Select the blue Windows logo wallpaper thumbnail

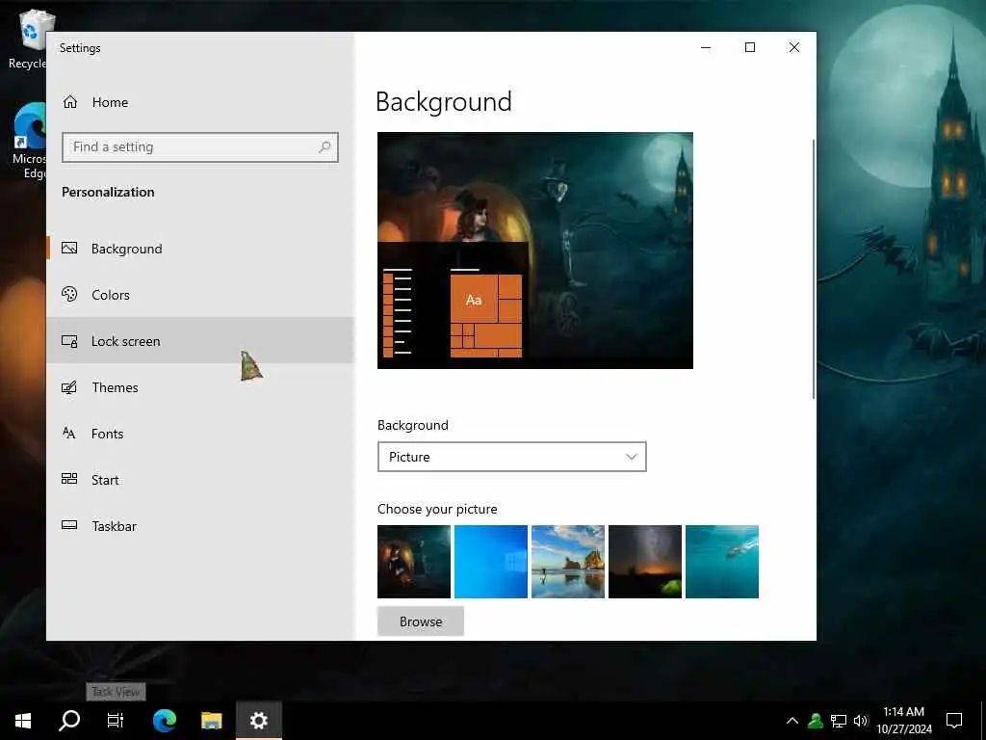[x=490, y=562]
